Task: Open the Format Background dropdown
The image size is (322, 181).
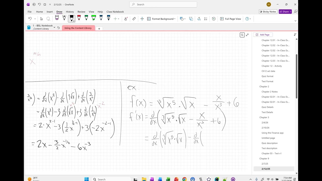Action: click(161, 19)
